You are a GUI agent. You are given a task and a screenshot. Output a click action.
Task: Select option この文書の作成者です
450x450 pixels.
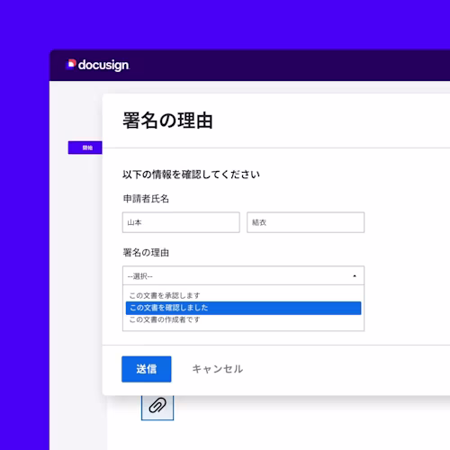click(165, 319)
